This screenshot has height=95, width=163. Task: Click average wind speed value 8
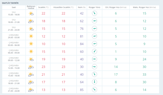(116, 82)
